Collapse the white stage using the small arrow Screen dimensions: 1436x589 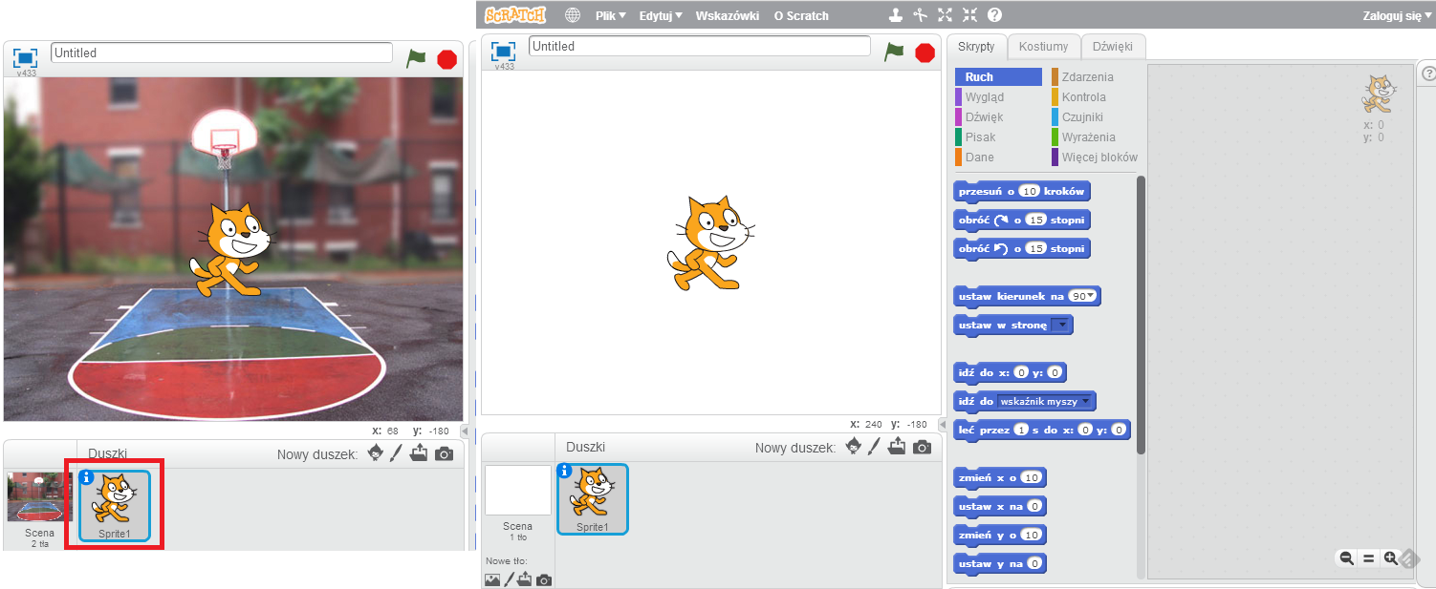tap(942, 425)
